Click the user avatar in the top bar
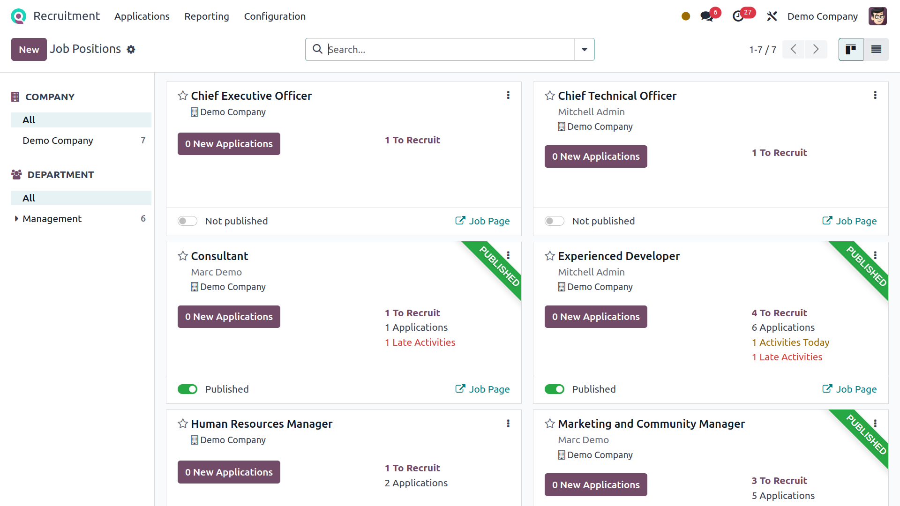The width and height of the screenshot is (900, 506). [877, 16]
